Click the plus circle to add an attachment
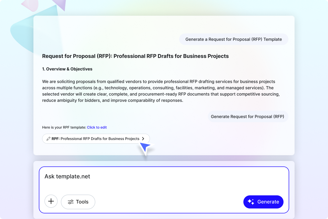The height and width of the screenshot is (219, 328). coord(51,201)
